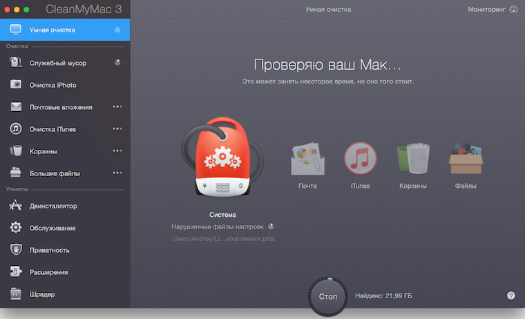Open the Приватность utility label
Image resolution: width=525 pixels, height=319 pixels.
(50, 251)
